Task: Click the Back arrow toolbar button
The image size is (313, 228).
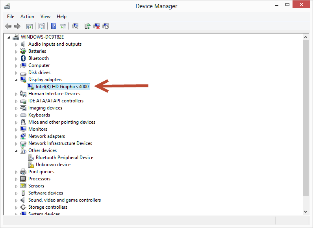Action: [x=8, y=26]
